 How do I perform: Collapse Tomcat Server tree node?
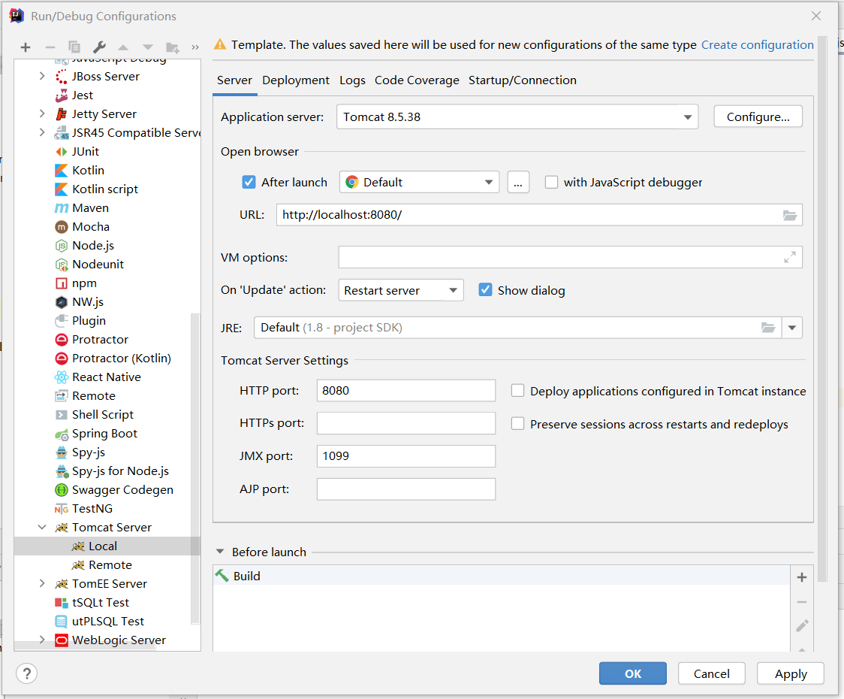click(x=42, y=527)
